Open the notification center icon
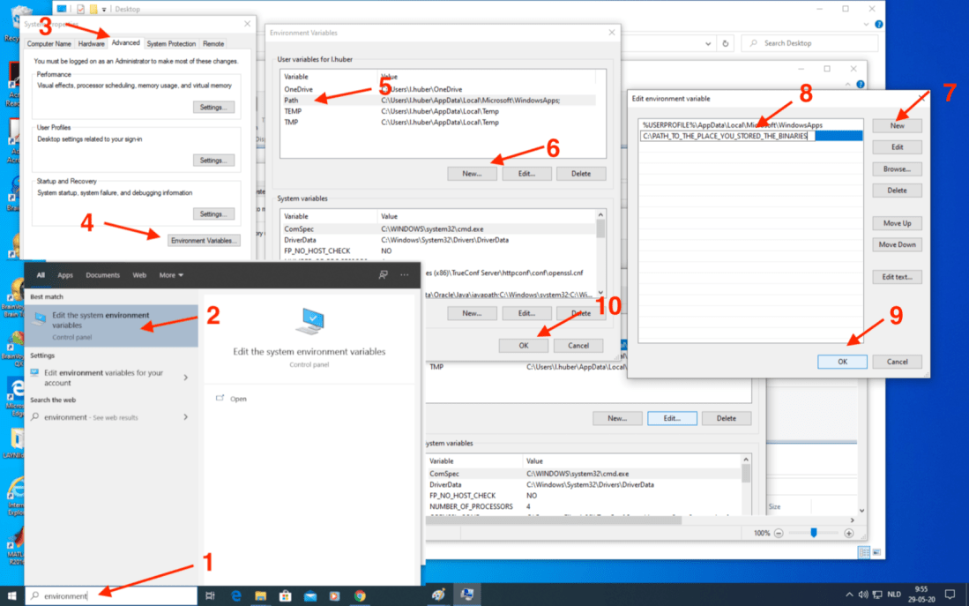 point(950,595)
